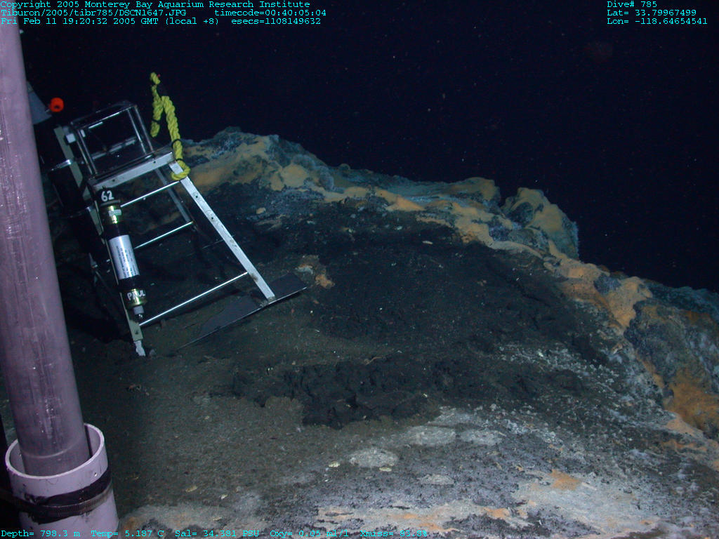Viewport: 719px width, 539px height.
Task: Click the date 'Fri Feb 11 19:20:32 2005 GMT'
Action: 80,21
